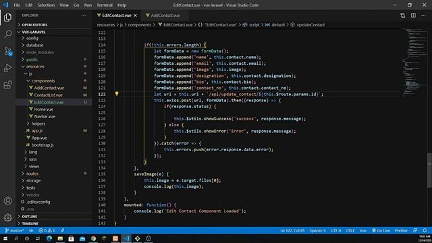Open editor More Actions ellipsis
This screenshot has width=432, height=243.
423,16
